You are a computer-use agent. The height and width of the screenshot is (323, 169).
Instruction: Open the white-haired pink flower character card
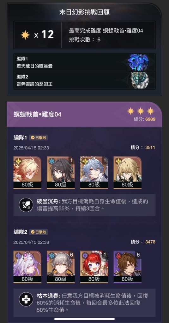[x=27, y=267]
